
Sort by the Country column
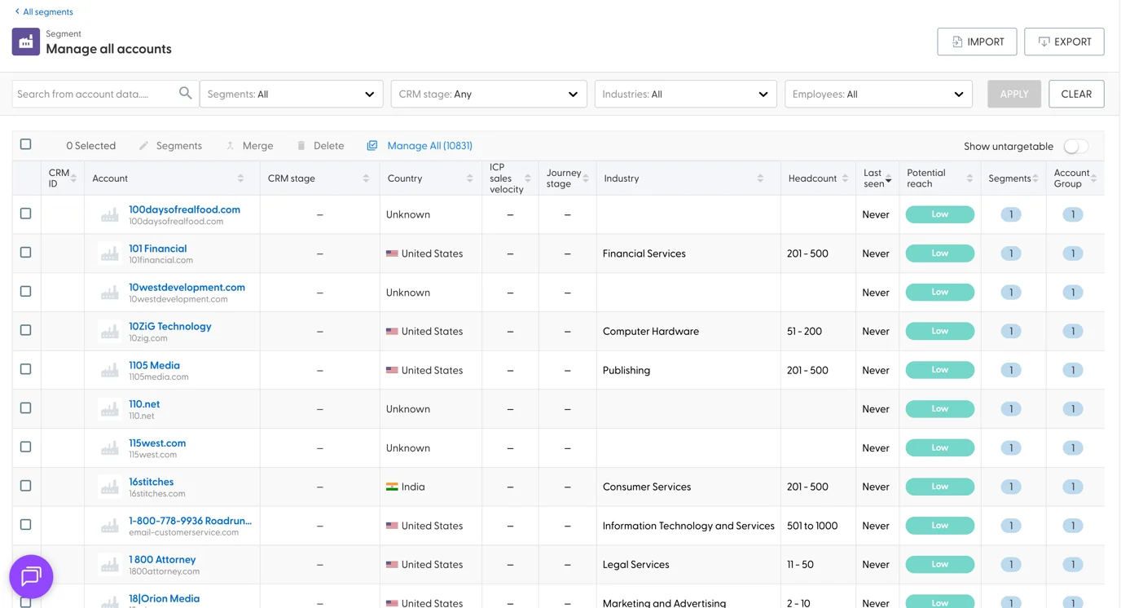point(470,178)
